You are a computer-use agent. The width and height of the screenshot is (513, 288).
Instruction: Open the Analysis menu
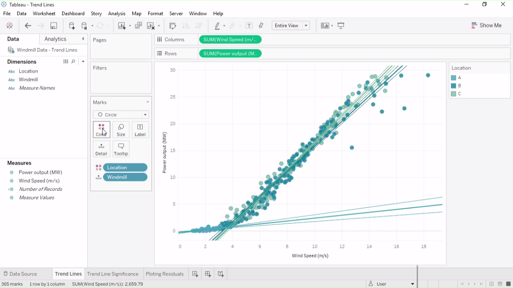117,14
